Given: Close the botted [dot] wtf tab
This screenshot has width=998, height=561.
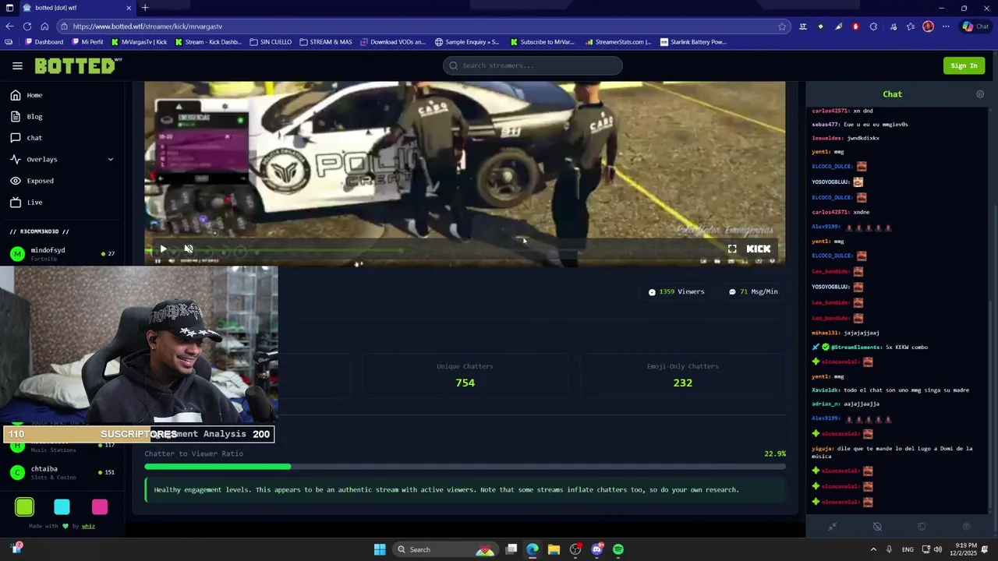Looking at the screenshot, I should tap(129, 8).
